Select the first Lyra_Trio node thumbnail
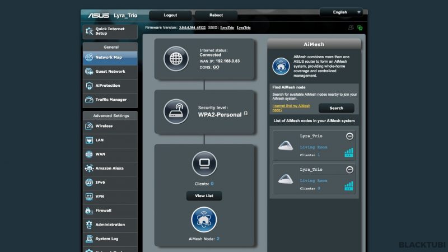Image resolution: width=448 pixels, height=252 pixels. tap(286, 146)
